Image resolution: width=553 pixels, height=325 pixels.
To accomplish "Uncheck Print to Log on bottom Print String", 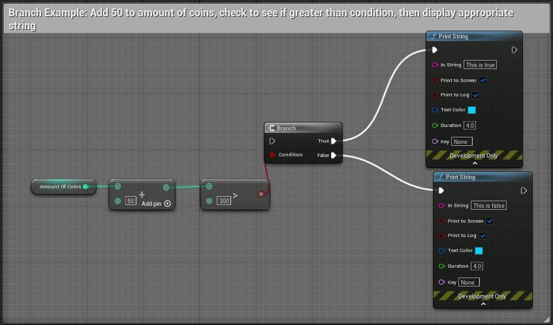I will point(483,236).
